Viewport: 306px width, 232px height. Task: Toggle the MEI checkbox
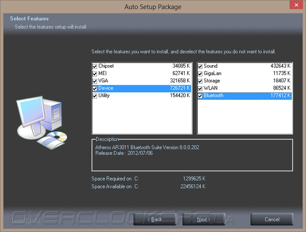pos(95,74)
